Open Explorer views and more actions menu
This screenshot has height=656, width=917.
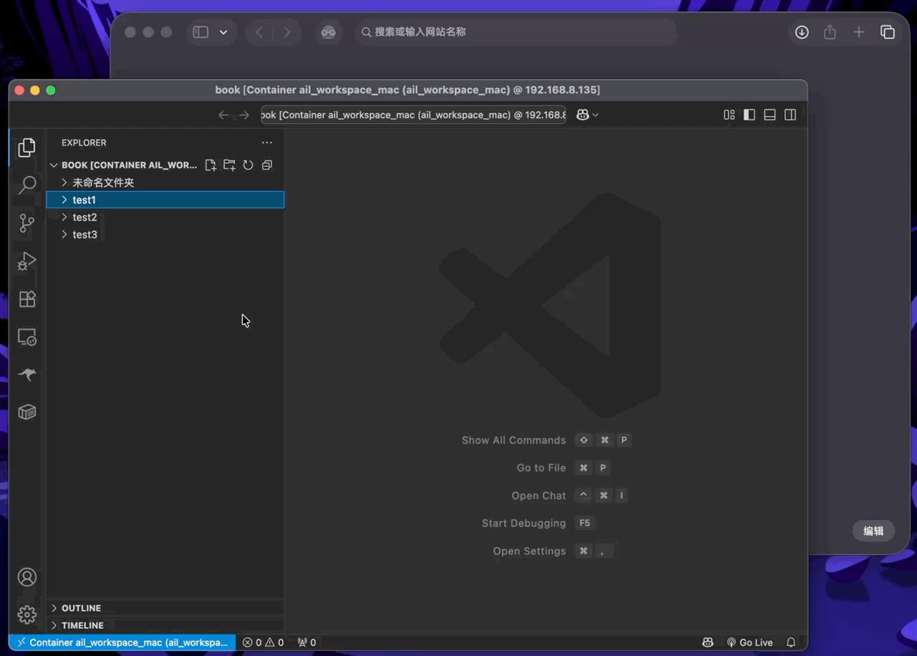tap(267, 143)
